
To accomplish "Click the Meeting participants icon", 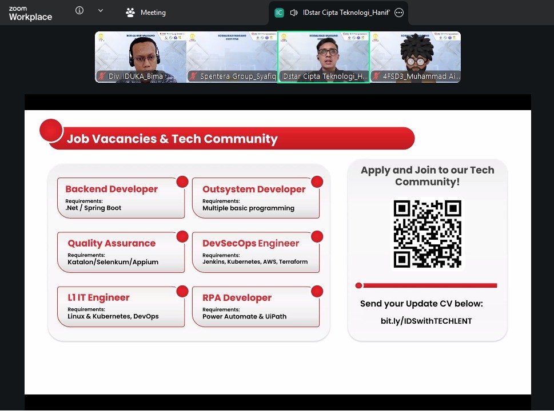I will pos(130,13).
